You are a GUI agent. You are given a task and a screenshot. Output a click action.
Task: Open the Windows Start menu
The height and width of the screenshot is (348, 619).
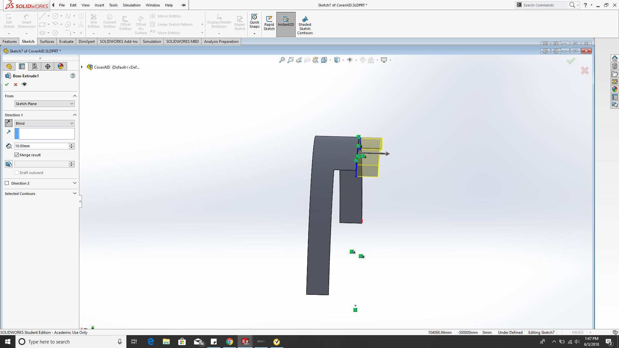coord(8,342)
